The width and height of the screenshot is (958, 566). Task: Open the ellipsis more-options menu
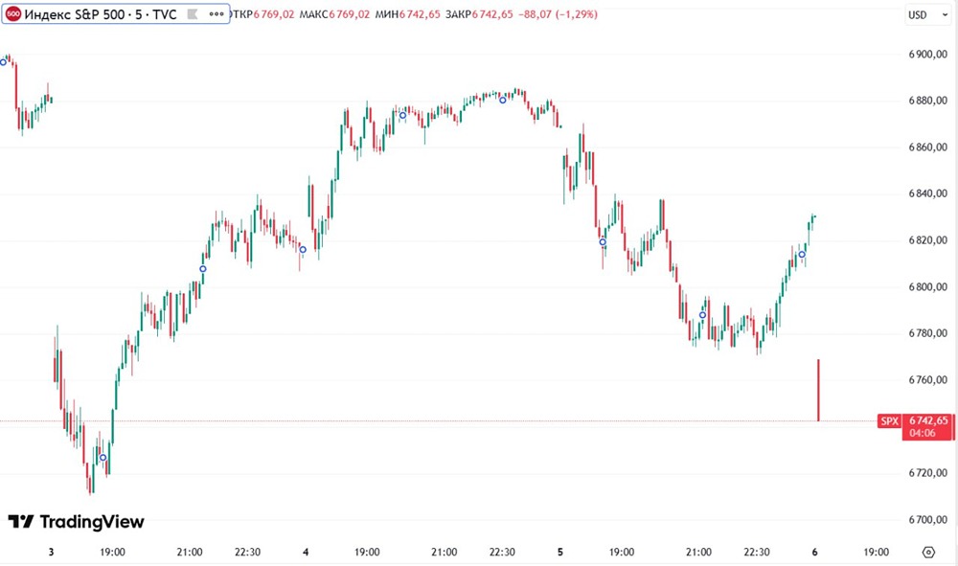pos(217,15)
